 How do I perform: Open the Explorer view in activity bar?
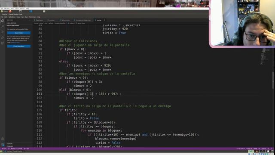[x=3, y=21]
